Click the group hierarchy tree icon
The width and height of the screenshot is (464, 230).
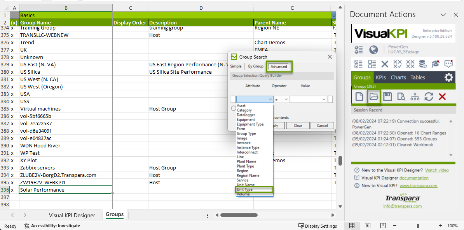click(x=415, y=97)
